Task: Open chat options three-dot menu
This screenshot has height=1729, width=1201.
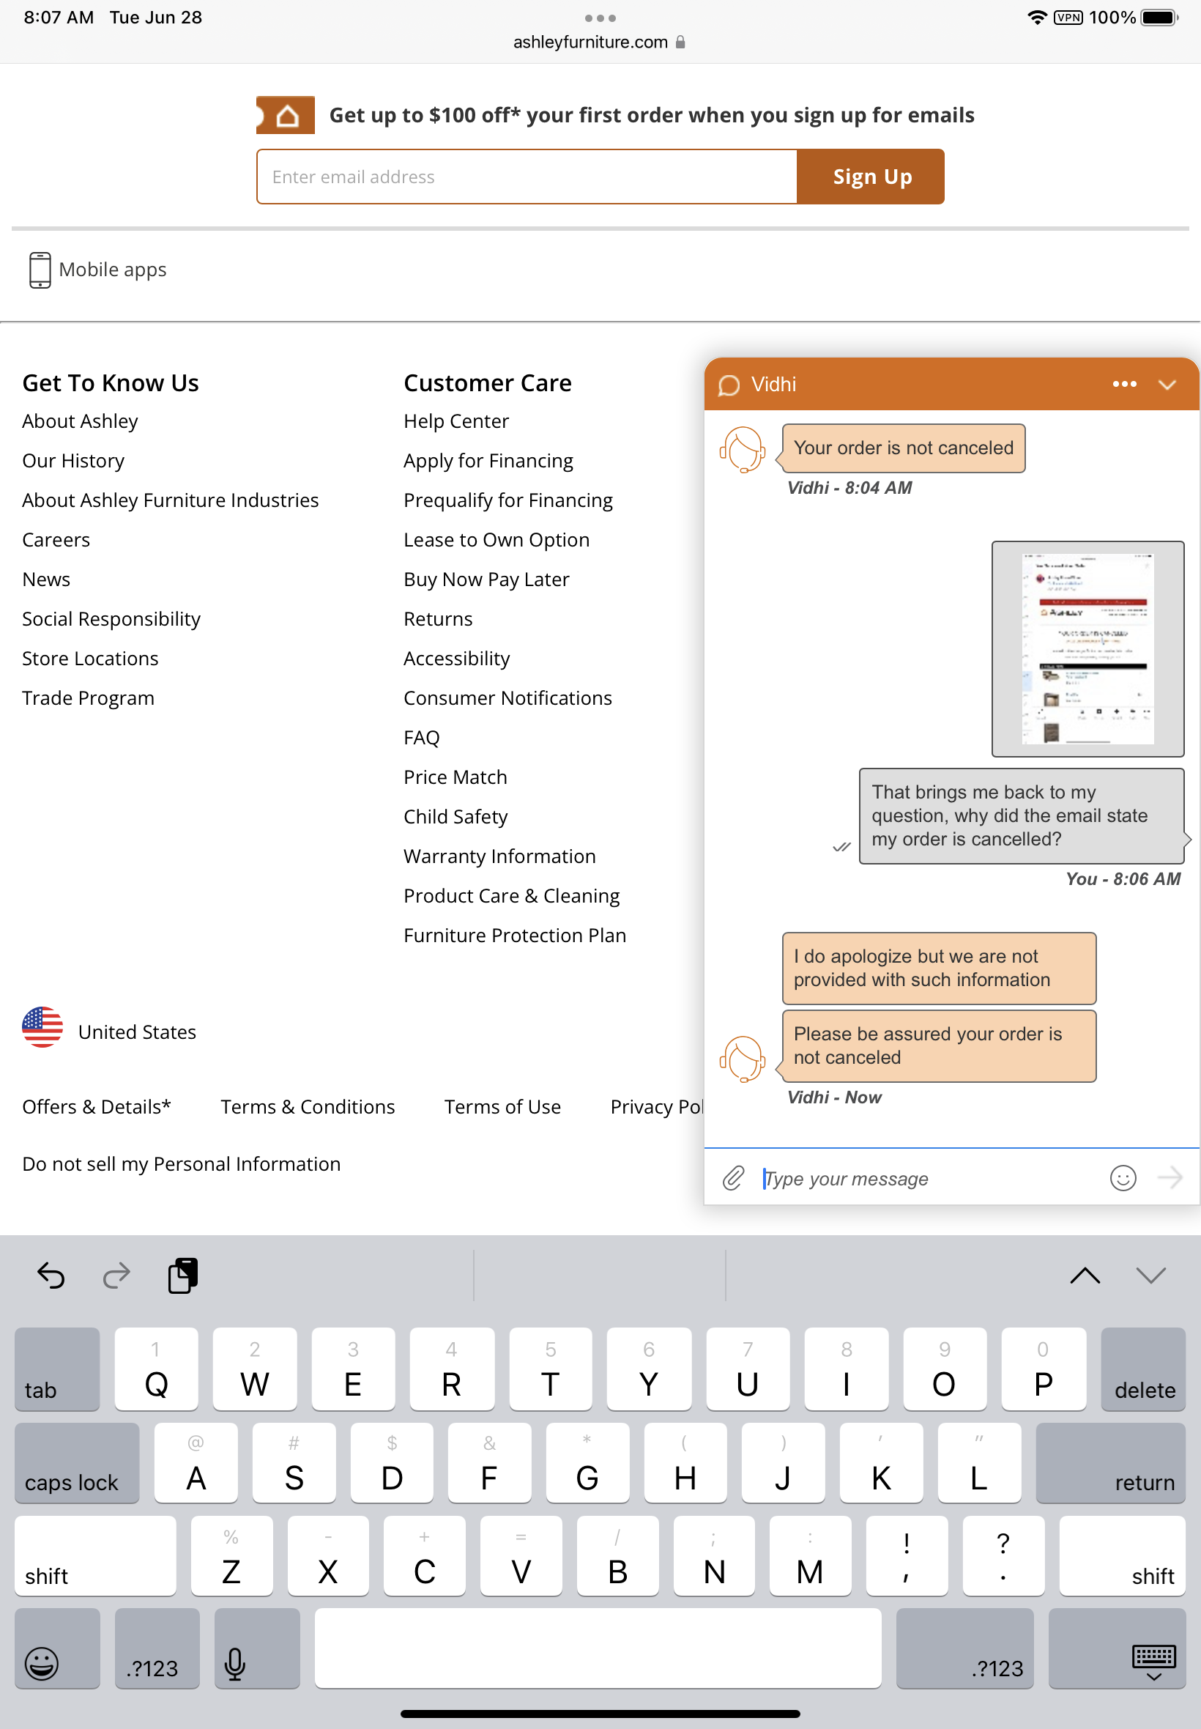Action: pos(1123,384)
